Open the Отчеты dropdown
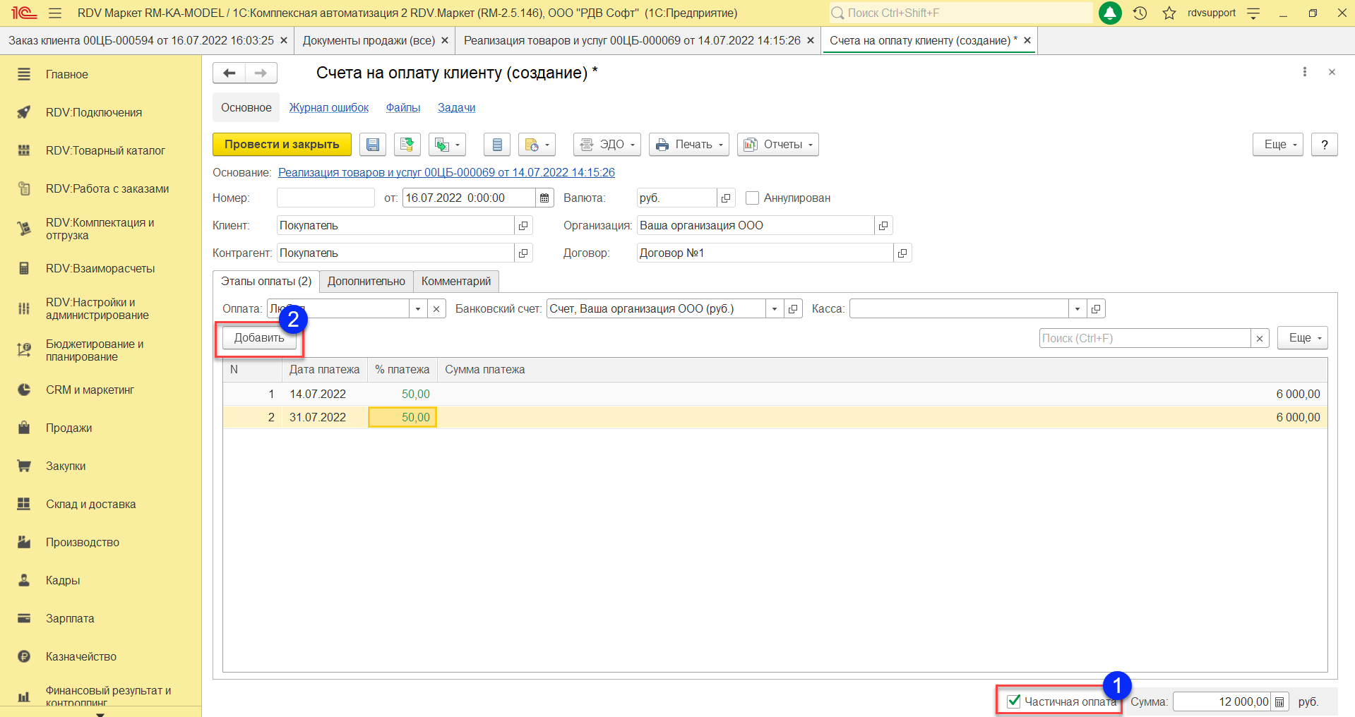Screen dimensions: 1355x717 777,145
